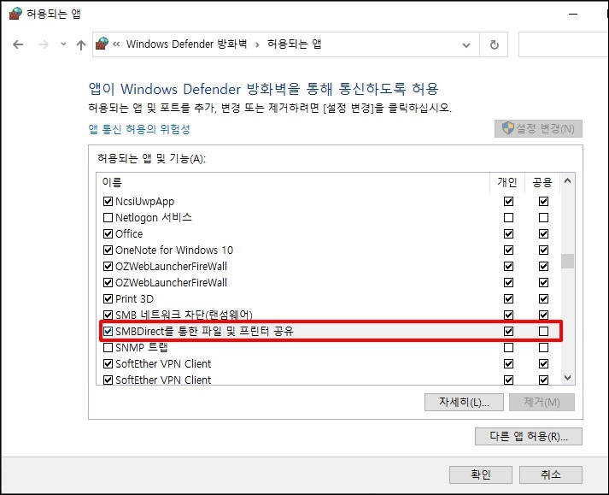Click the title bar firewall icon
The height and width of the screenshot is (495, 609).
15,14
